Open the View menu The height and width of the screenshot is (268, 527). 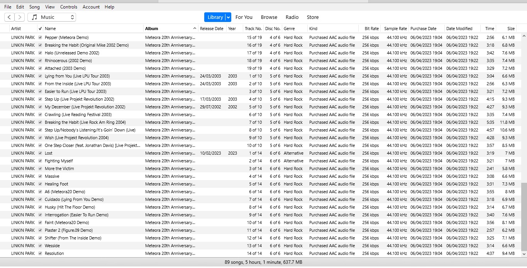click(x=50, y=7)
